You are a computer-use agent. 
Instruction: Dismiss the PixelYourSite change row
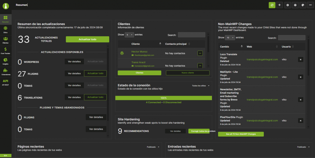(x=301, y=121)
